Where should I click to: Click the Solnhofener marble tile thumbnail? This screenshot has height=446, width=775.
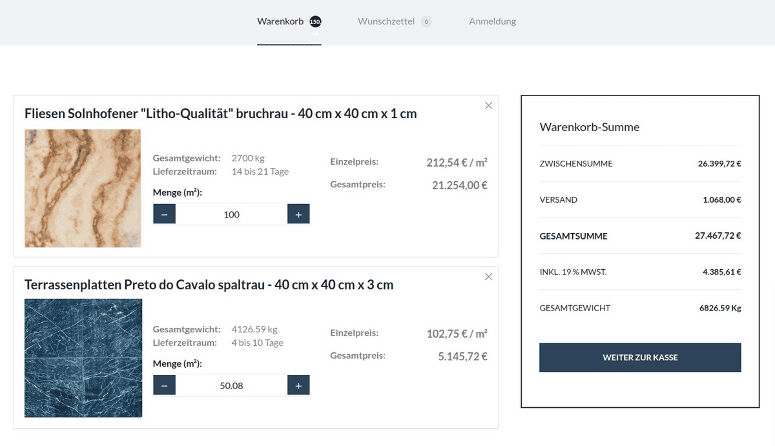[x=83, y=188]
